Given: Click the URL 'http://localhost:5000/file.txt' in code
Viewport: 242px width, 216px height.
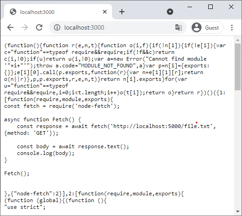Looking at the screenshot, I should (161, 126).
